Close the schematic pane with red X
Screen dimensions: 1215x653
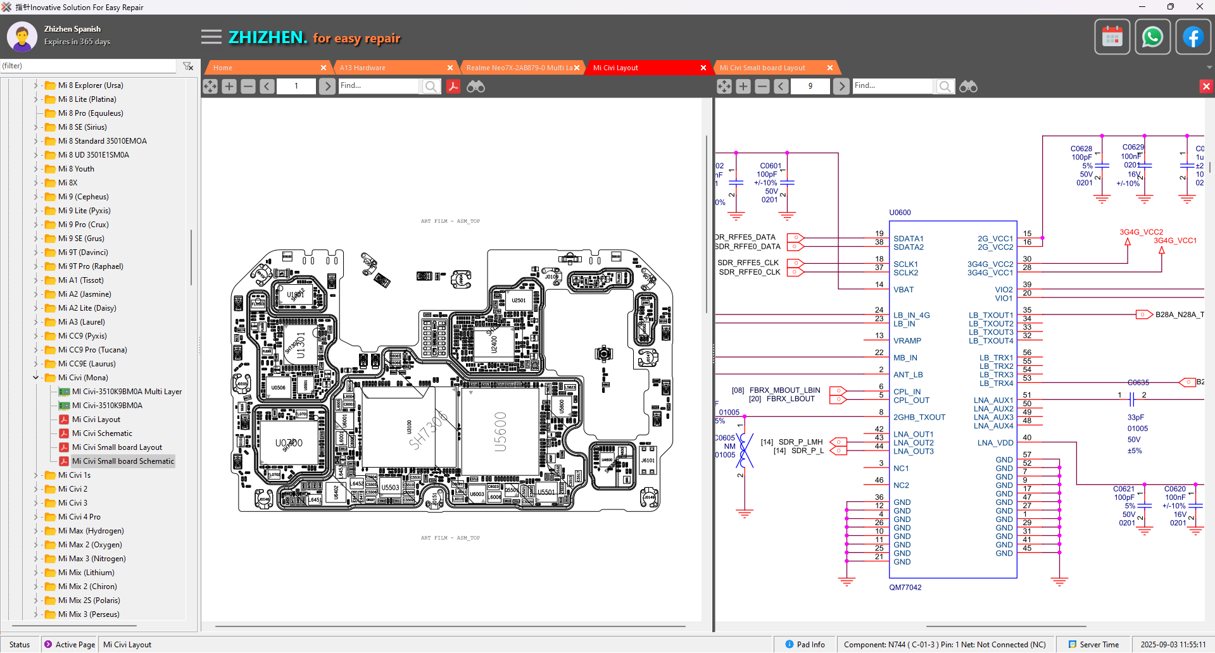point(1206,86)
